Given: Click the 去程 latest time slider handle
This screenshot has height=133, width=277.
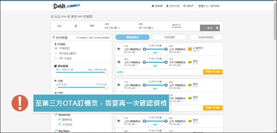Looking at the screenshot, I should (107, 87).
